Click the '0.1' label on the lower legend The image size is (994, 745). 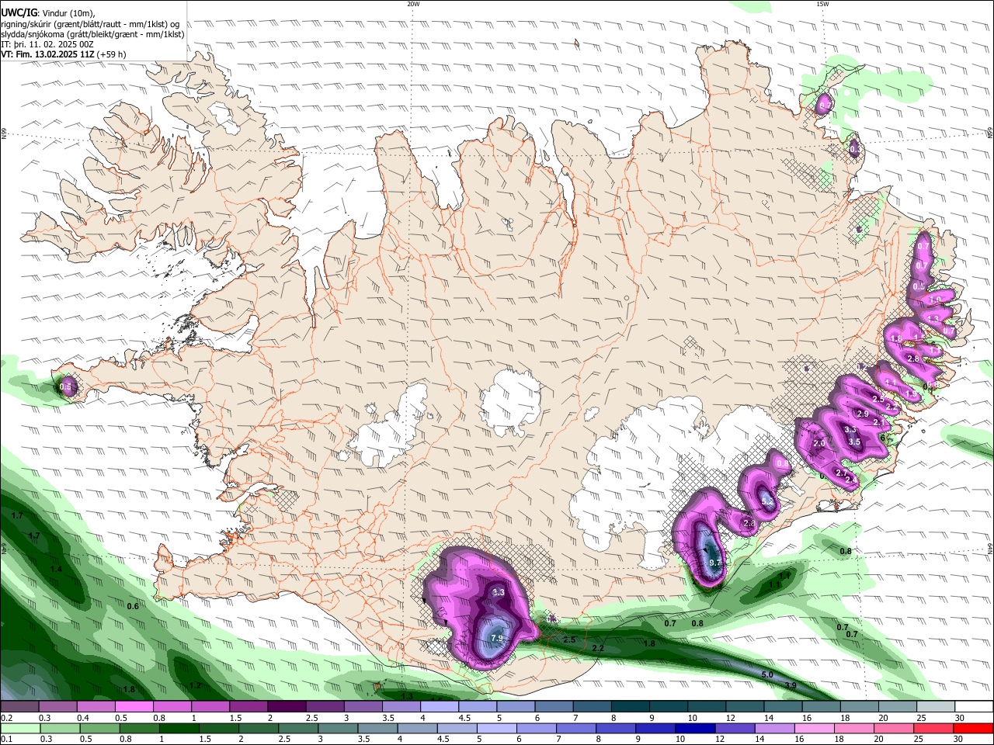tap(7, 739)
